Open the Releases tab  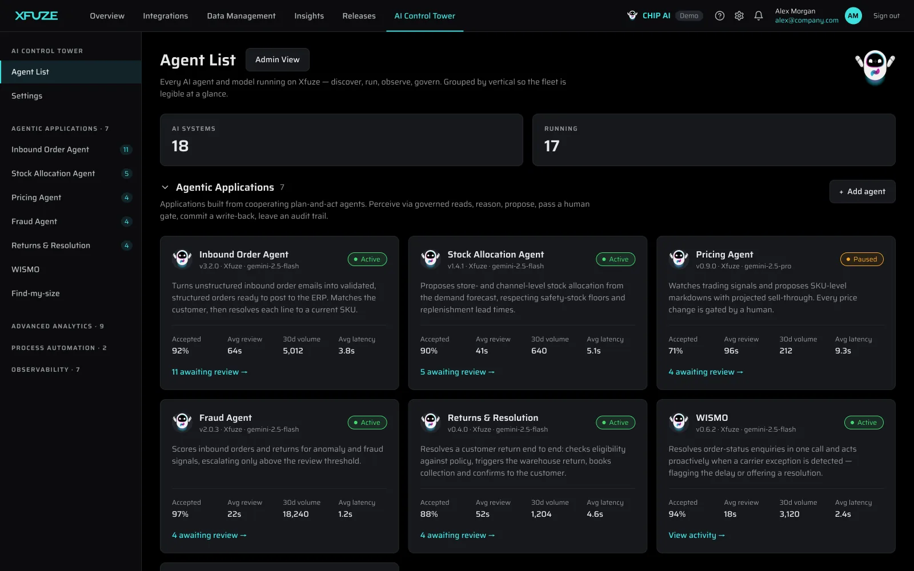tap(359, 16)
